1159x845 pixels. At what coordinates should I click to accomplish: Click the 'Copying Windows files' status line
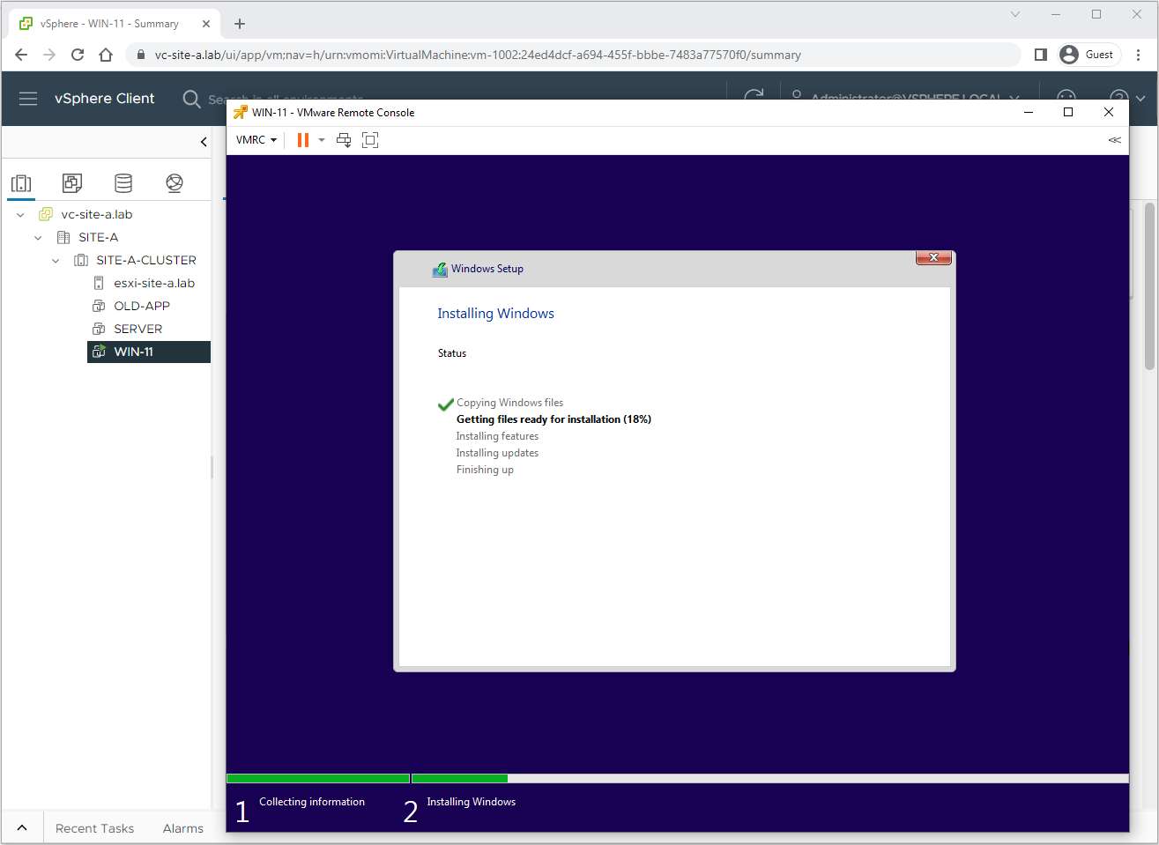click(509, 403)
